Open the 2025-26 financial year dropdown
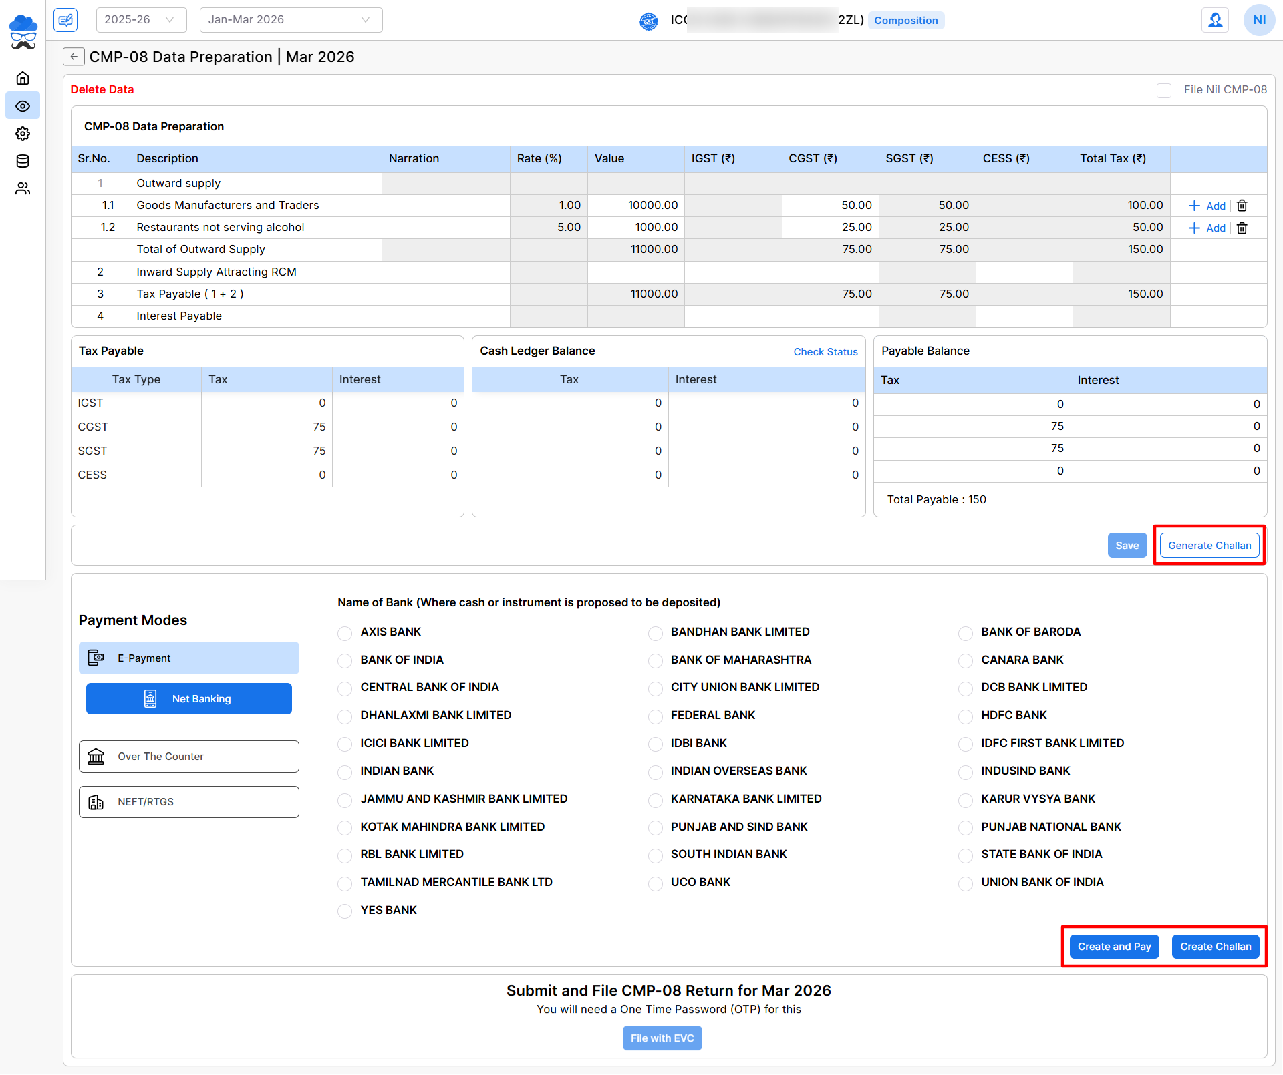 (141, 19)
